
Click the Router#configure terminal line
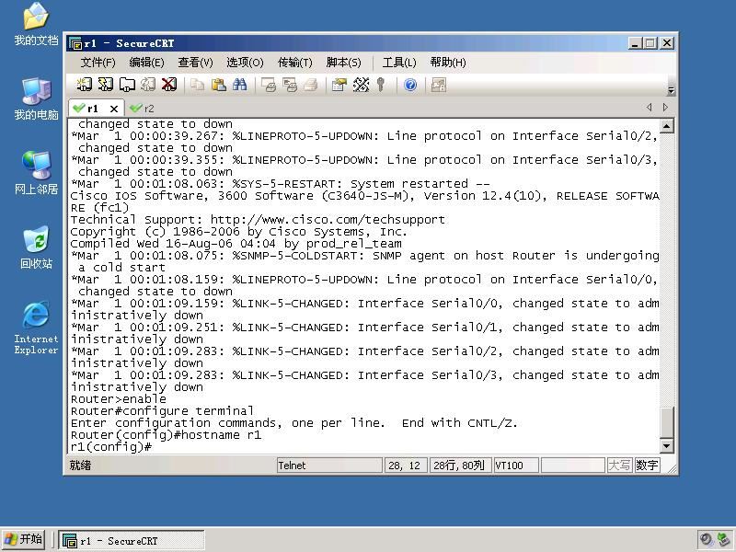[x=162, y=411]
